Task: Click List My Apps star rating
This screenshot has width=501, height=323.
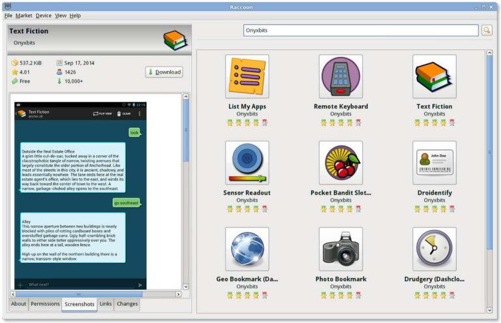Action: pyautogui.click(x=247, y=123)
